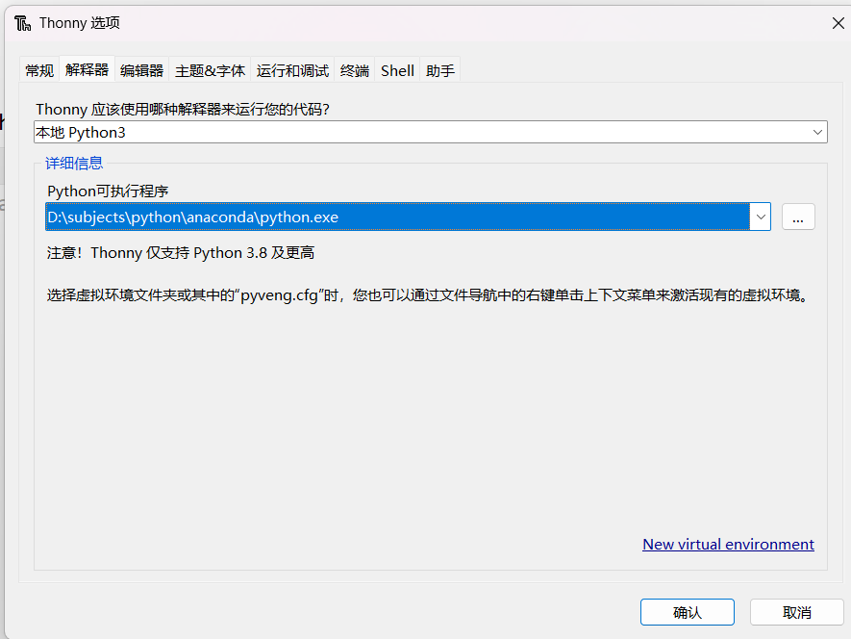
Task: Click the interpreter question label text
Action: pyautogui.click(x=183, y=109)
